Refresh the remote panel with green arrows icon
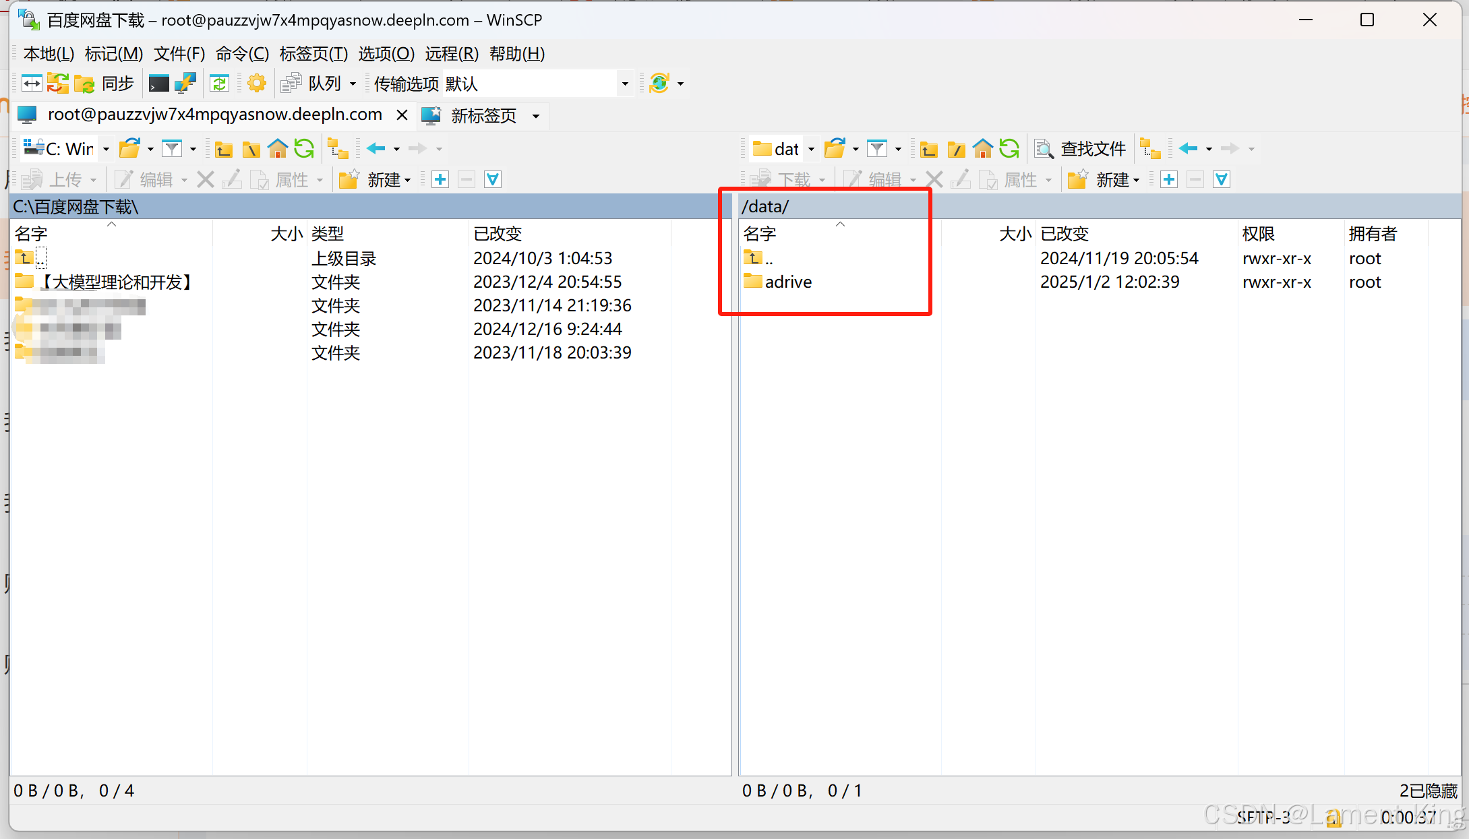This screenshot has height=839, width=1469. tap(1009, 149)
